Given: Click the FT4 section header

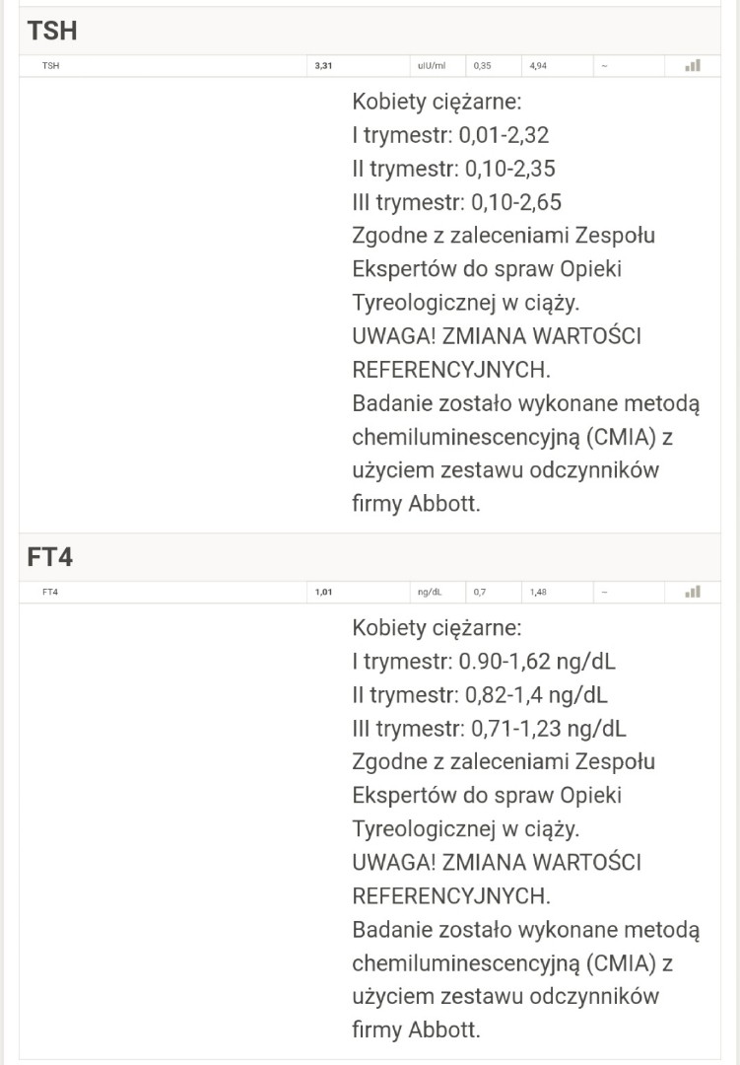Looking at the screenshot, I should [50, 557].
